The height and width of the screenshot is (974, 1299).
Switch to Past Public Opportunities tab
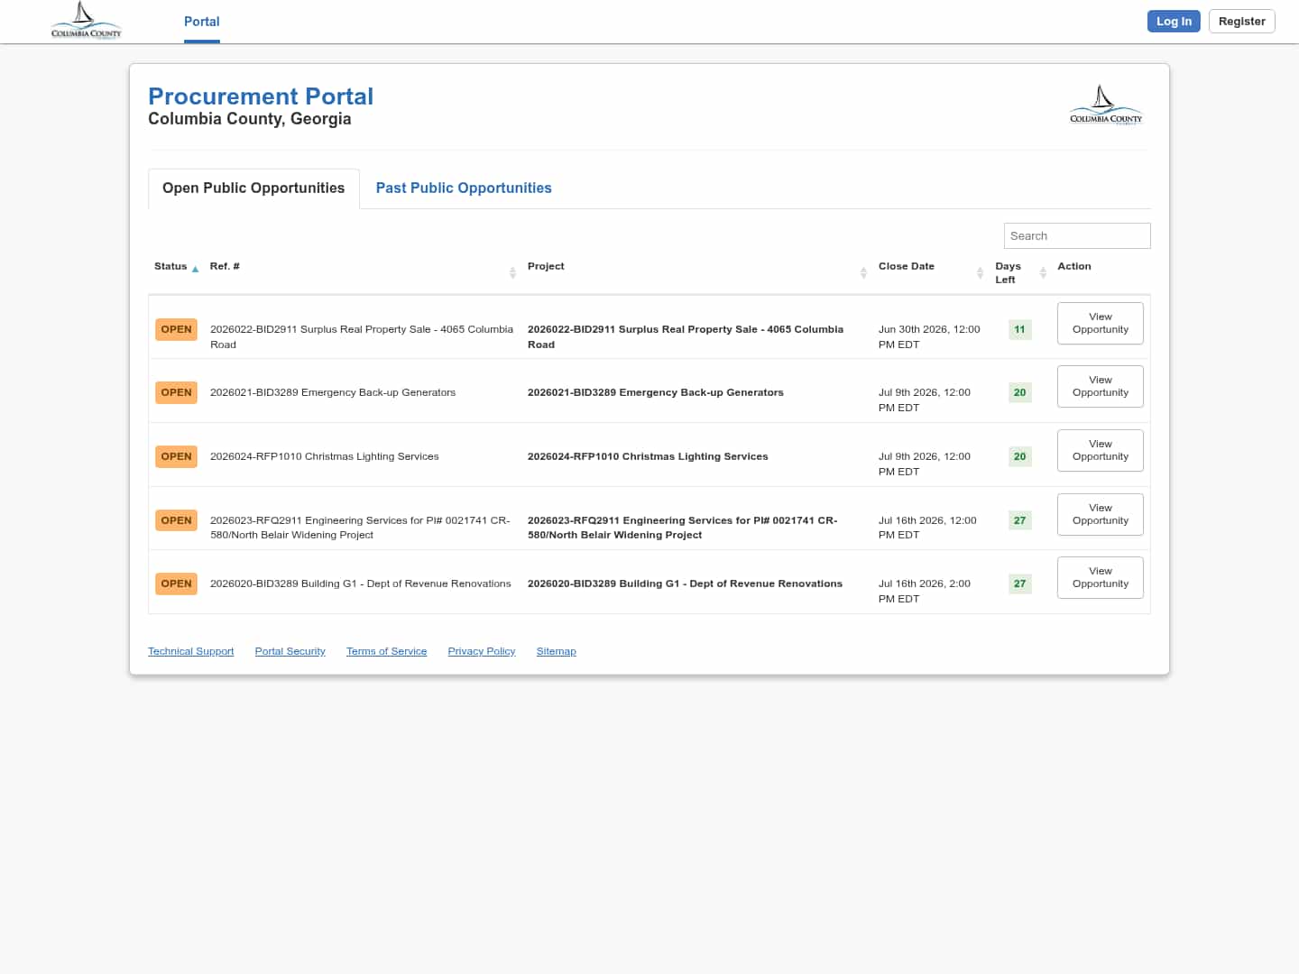click(x=464, y=188)
